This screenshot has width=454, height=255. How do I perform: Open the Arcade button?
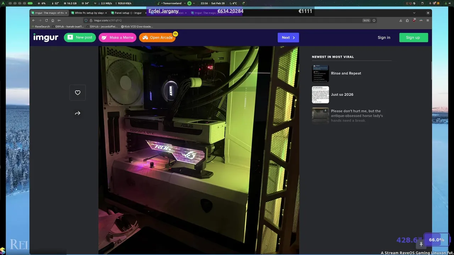point(157,38)
